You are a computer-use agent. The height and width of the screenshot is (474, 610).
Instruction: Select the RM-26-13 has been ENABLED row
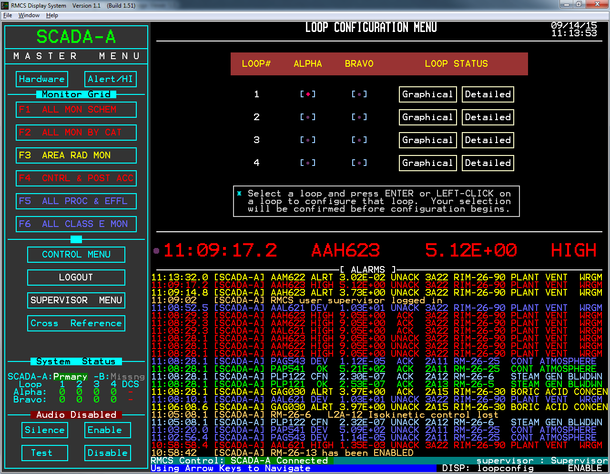pyautogui.click(x=283, y=453)
